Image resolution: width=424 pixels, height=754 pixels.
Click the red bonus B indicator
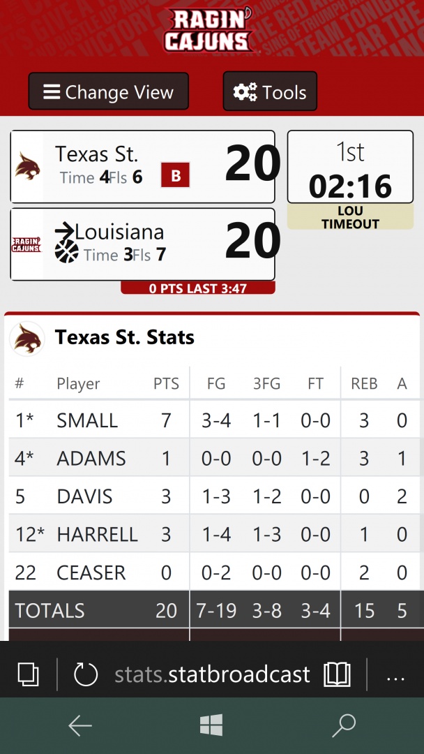coord(176,176)
